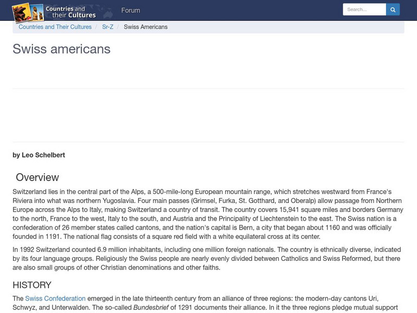The image size is (417, 313).
Task: Click the HISTORY section heading
Action: click(x=32, y=285)
